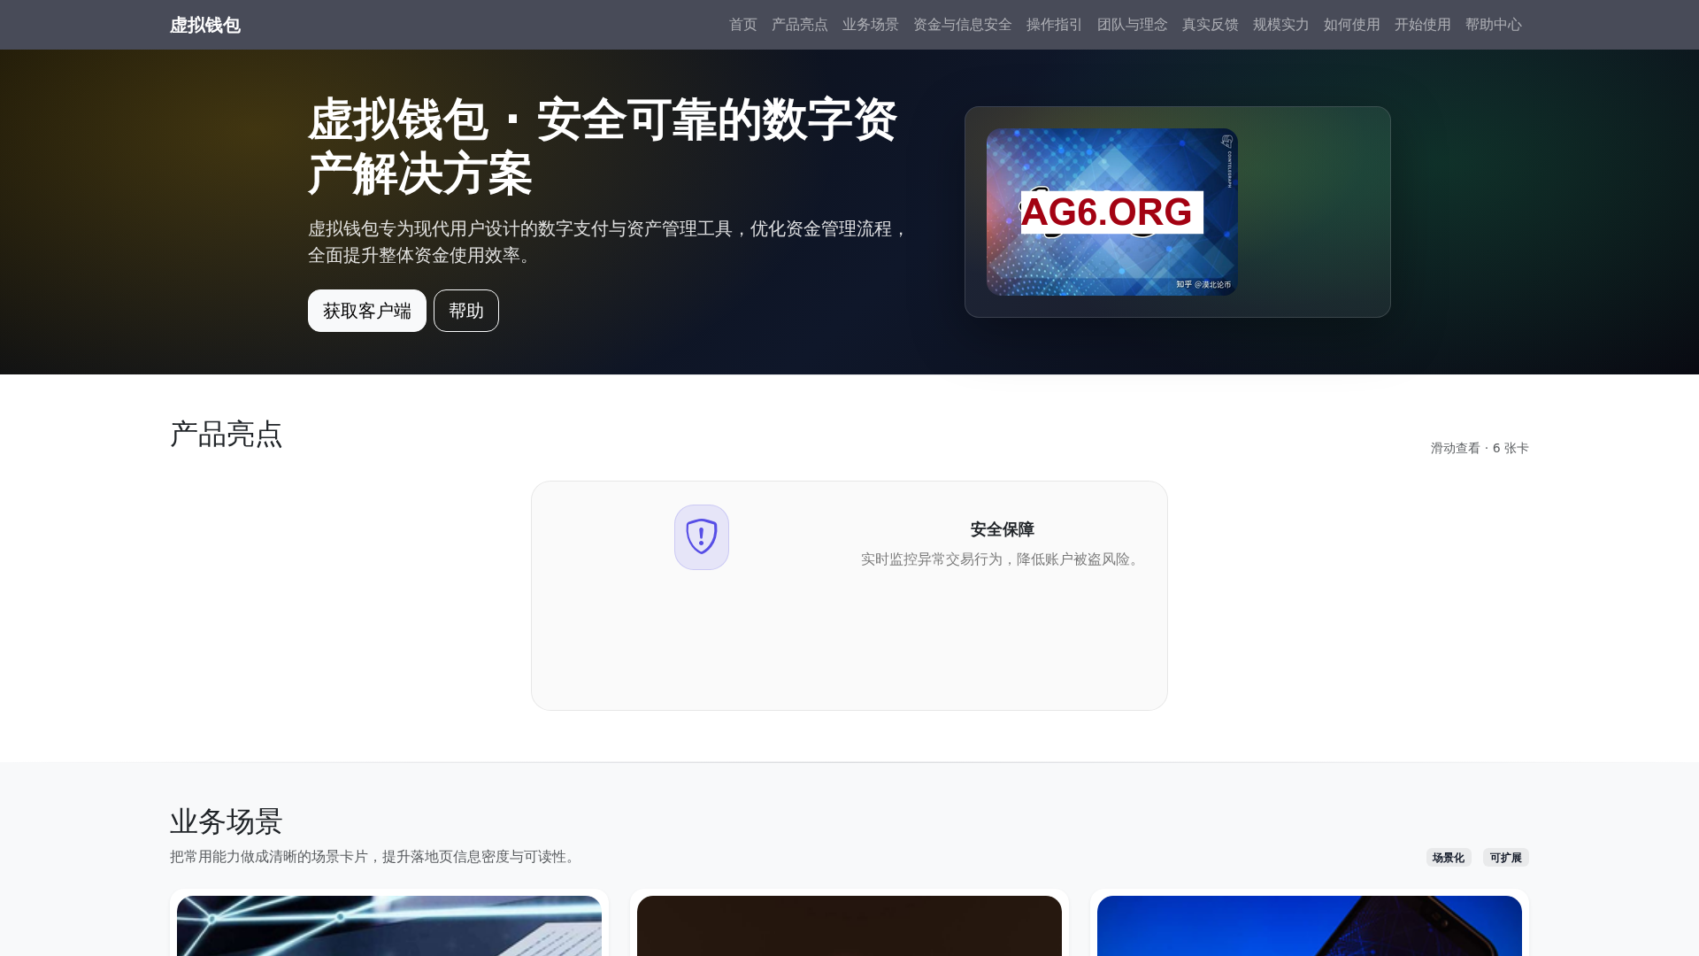Open the blue smartphone scenario thumbnail
The width and height of the screenshot is (1699, 956).
[x=1310, y=926]
